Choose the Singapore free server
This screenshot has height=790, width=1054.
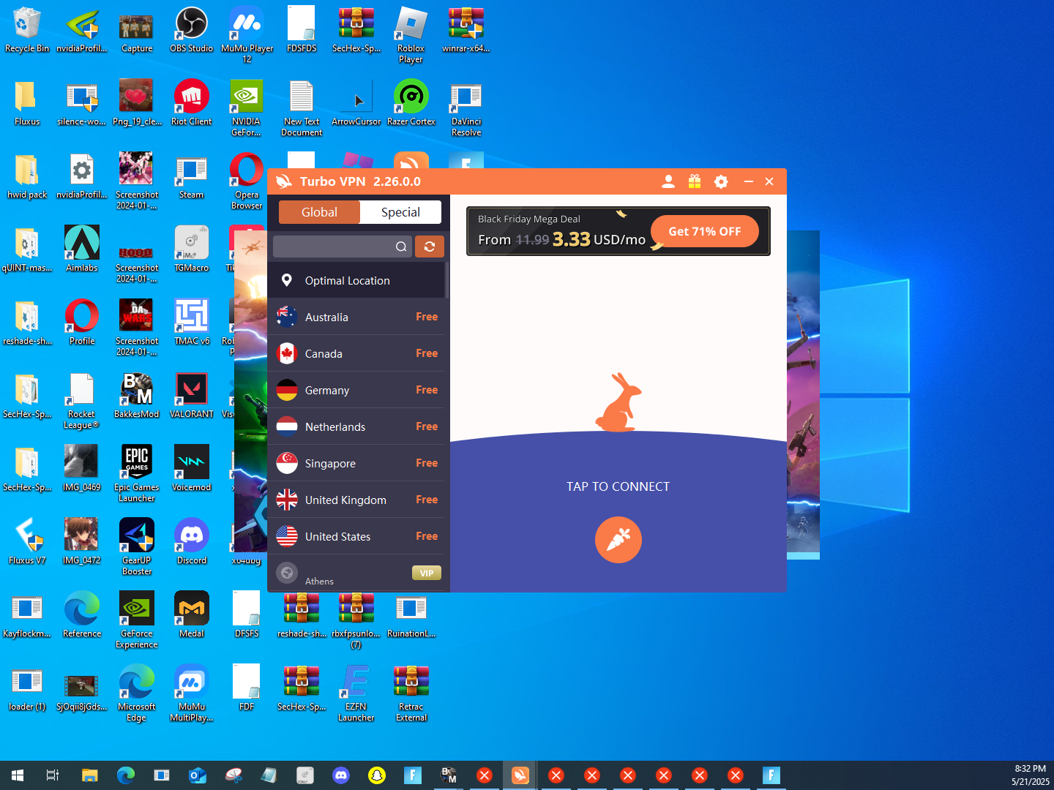click(356, 463)
